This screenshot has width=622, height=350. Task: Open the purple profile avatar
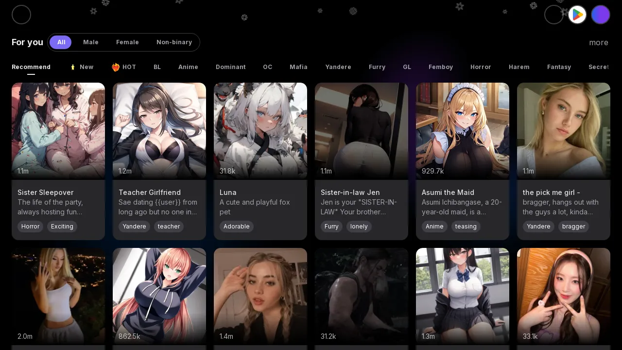[601, 15]
